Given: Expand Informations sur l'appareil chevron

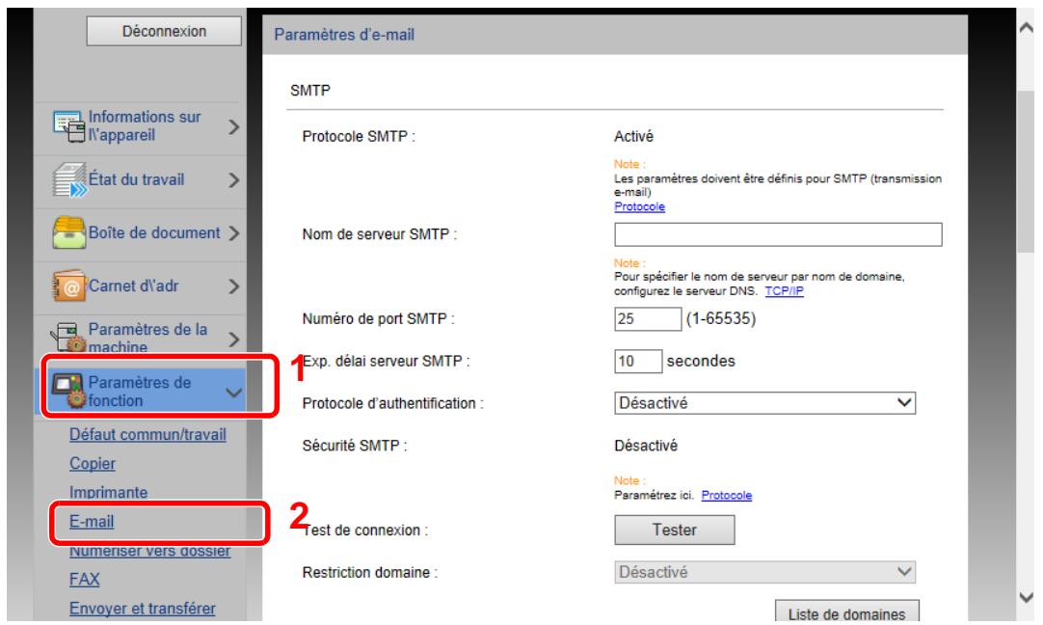Looking at the screenshot, I should pos(233,126).
